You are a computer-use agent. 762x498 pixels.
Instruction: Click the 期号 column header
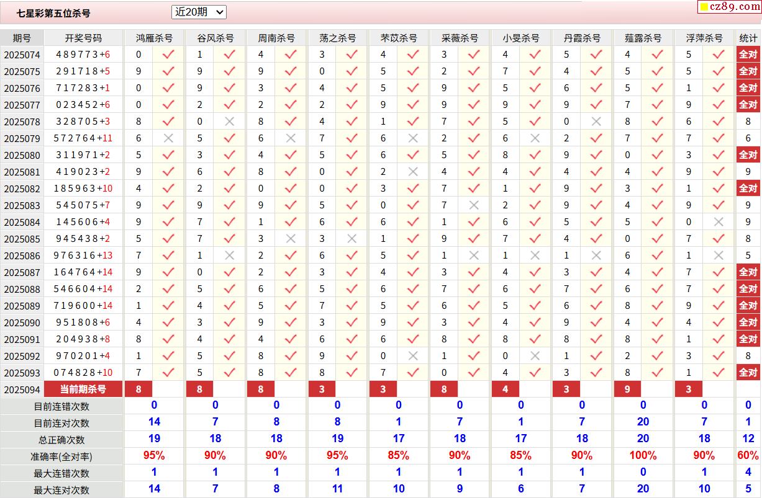22,38
